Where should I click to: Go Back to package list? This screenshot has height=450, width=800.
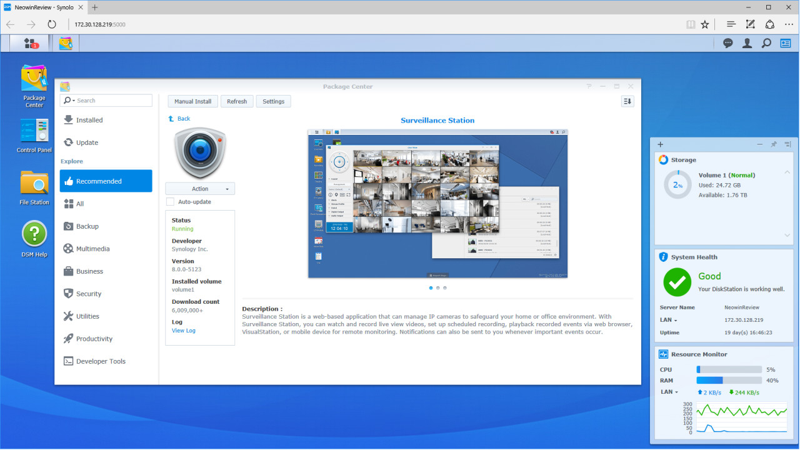[179, 119]
